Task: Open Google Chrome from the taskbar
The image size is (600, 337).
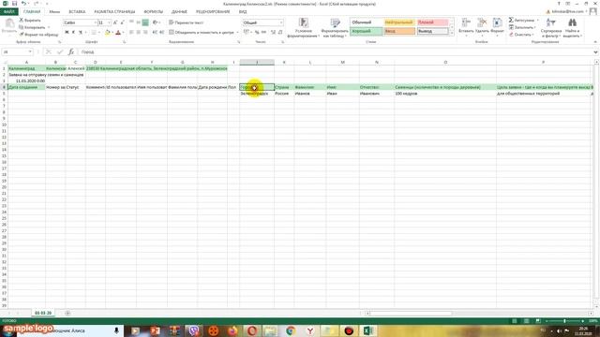Action: click(291, 330)
